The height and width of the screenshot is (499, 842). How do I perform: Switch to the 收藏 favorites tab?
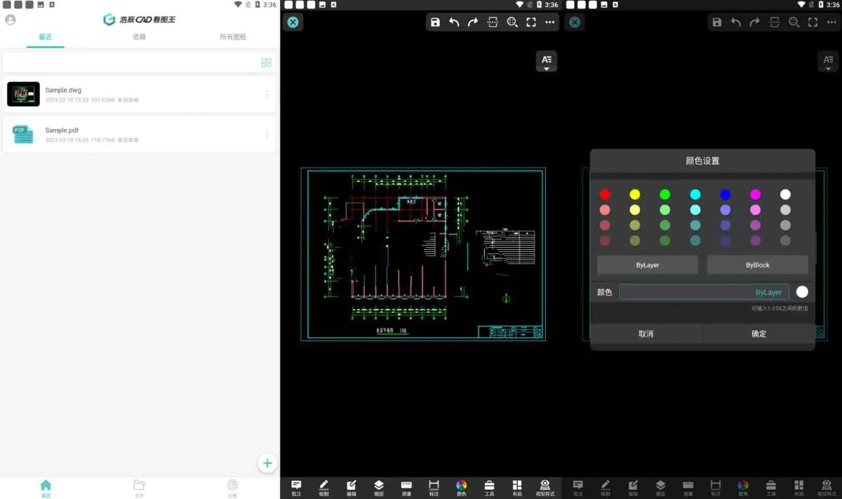tap(139, 37)
